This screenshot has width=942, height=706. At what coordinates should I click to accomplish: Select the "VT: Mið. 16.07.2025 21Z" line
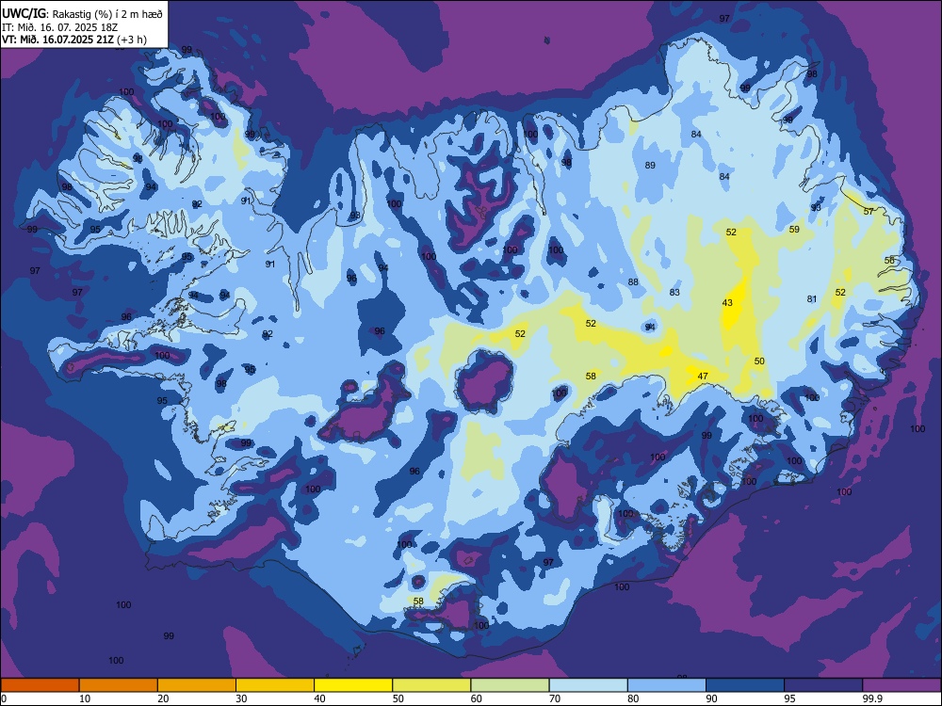point(58,40)
